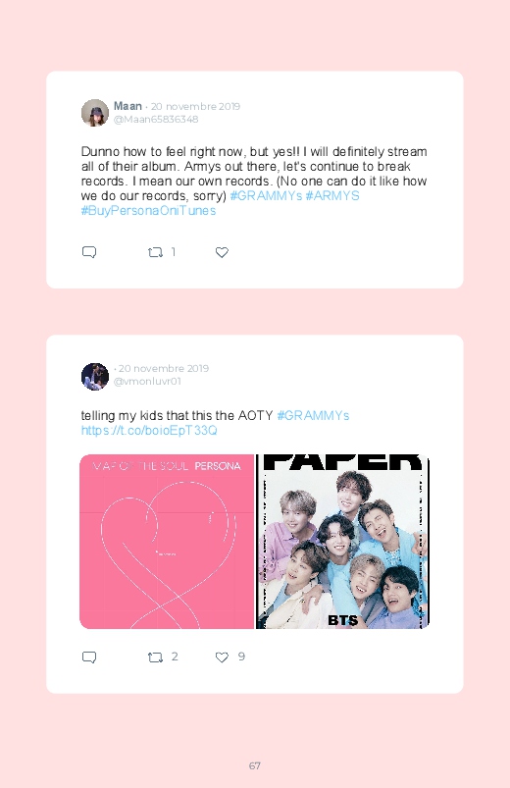Retweet Maan's tweet about streaming albums
The width and height of the screenshot is (510, 788).
click(x=155, y=252)
